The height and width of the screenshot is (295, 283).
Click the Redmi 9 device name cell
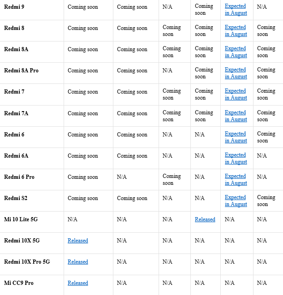(14, 7)
